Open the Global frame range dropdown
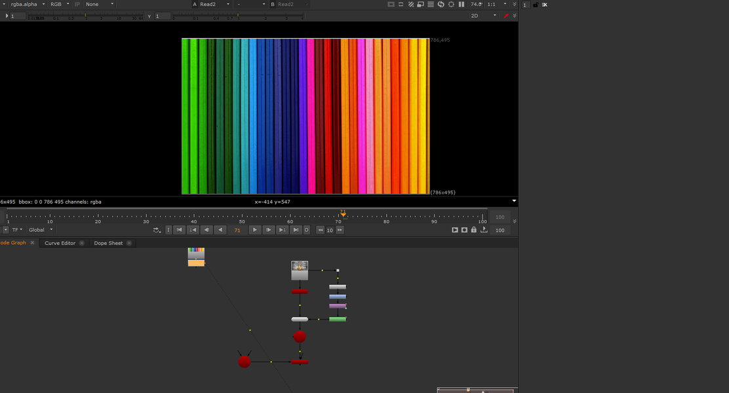Image resolution: width=729 pixels, height=393 pixels. point(41,230)
